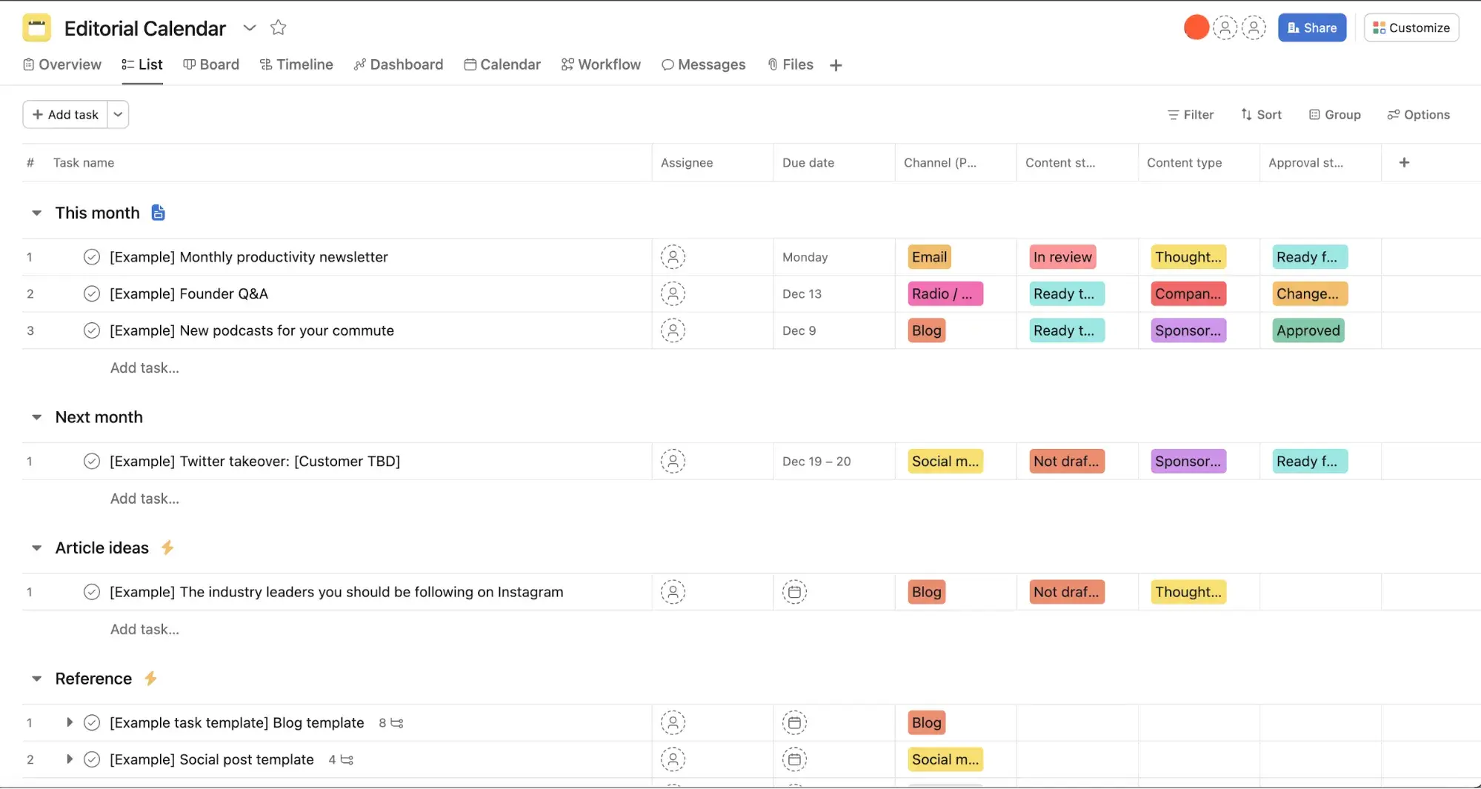The height and width of the screenshot is (789, 1481).
Task: Open the Messages tab
Action: pos(704,64)
